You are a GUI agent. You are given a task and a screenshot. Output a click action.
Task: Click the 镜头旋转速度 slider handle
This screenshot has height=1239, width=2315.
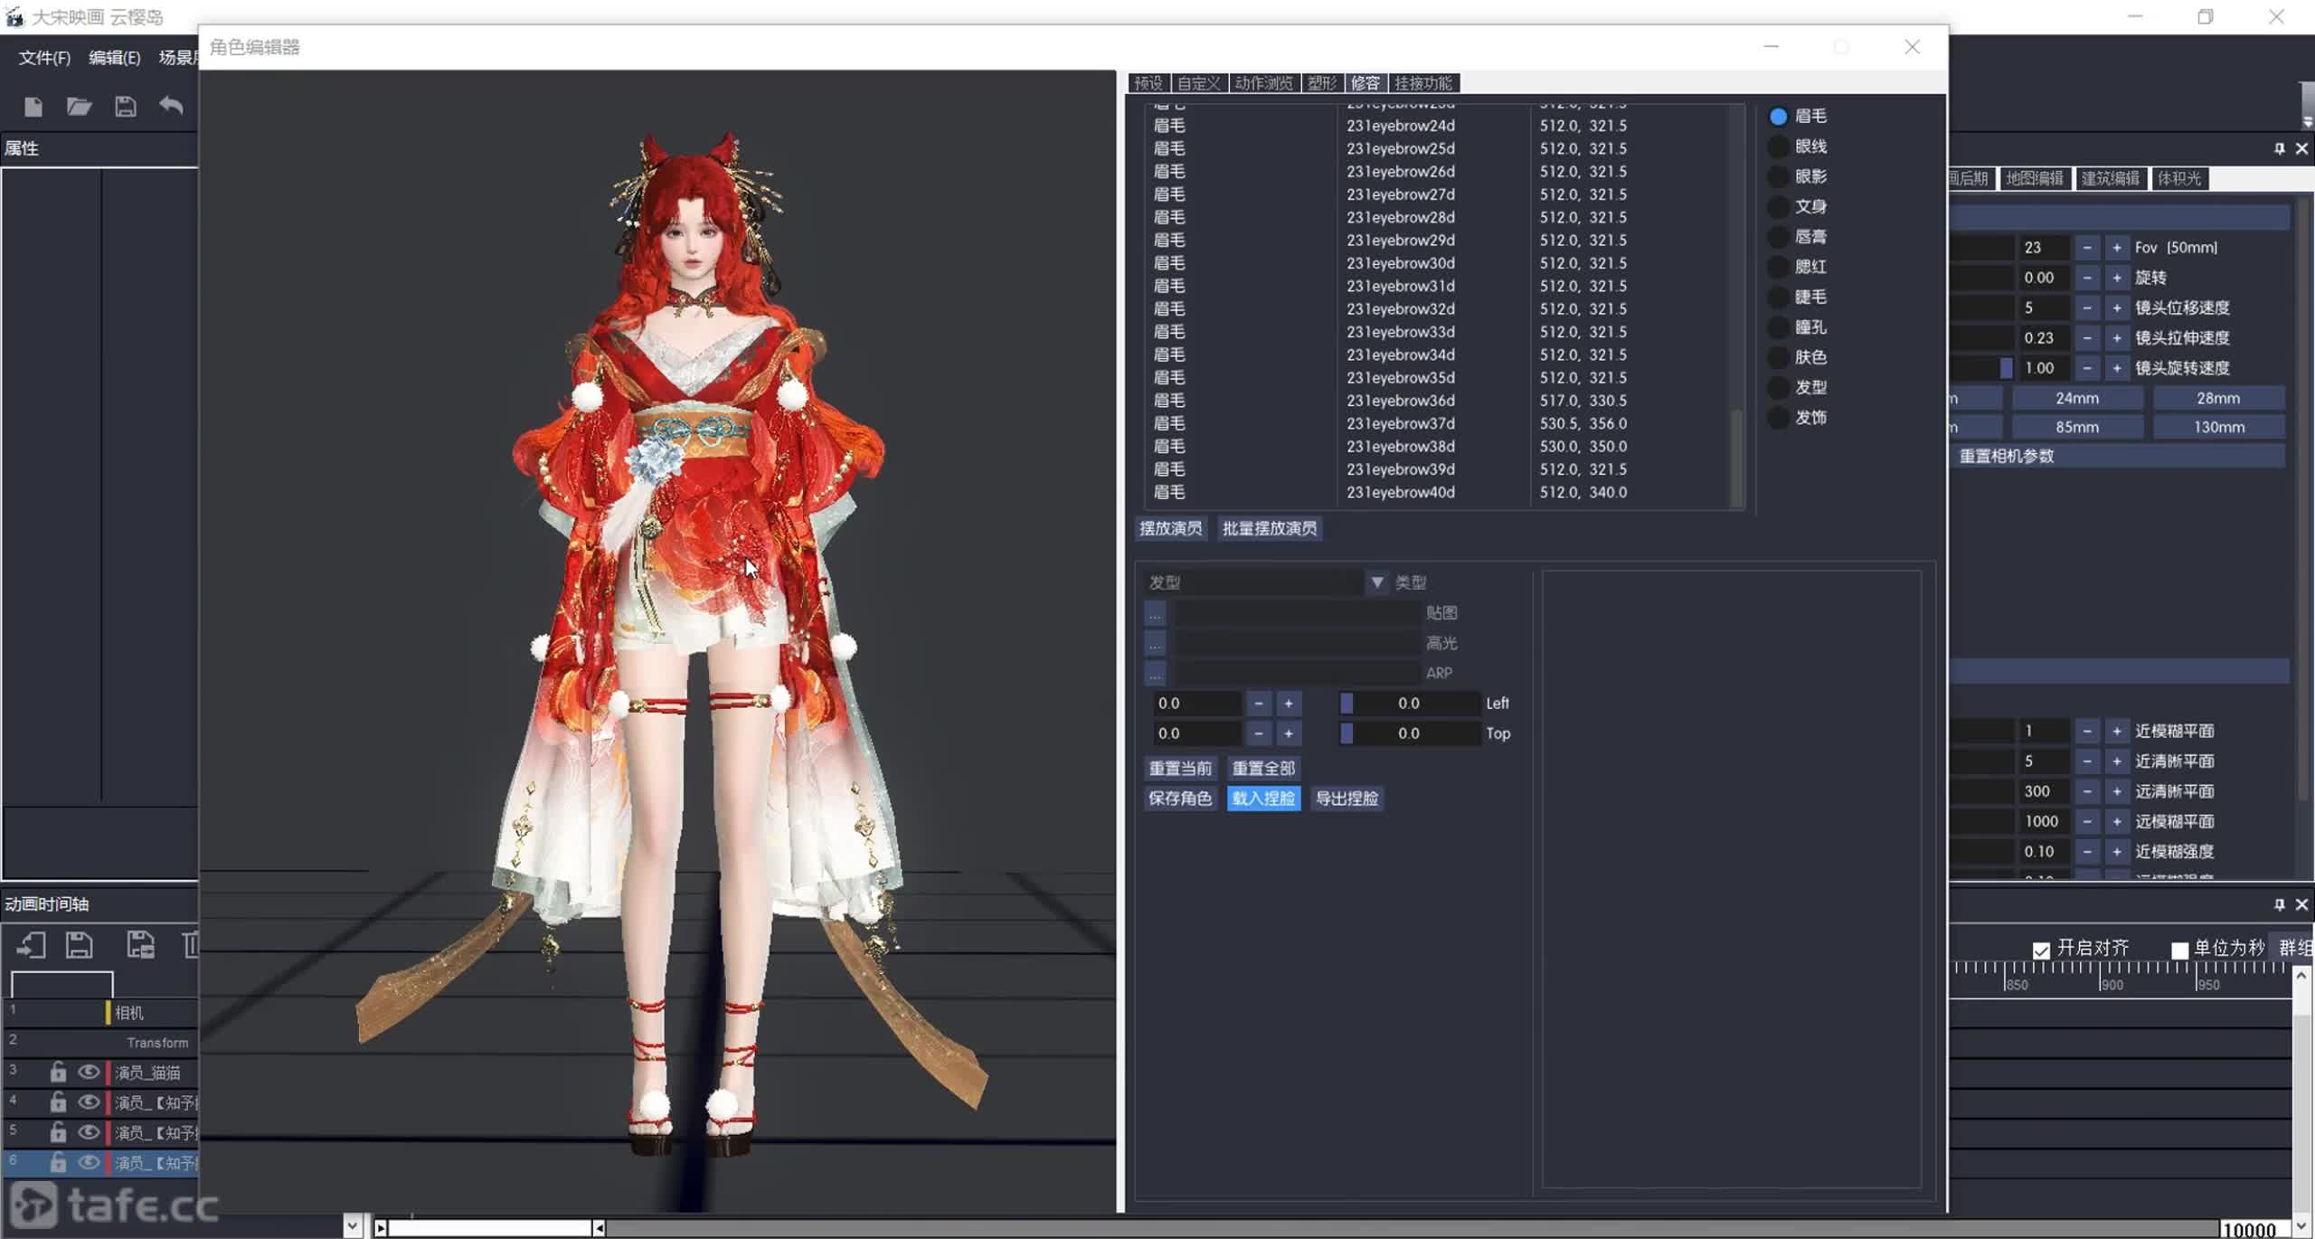[2006, 368]
